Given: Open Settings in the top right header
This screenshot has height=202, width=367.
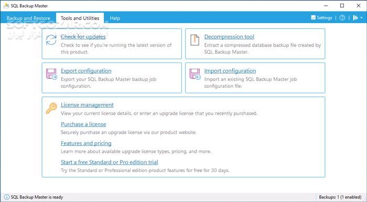Looking at the screenshot, I should pos(321,17).
